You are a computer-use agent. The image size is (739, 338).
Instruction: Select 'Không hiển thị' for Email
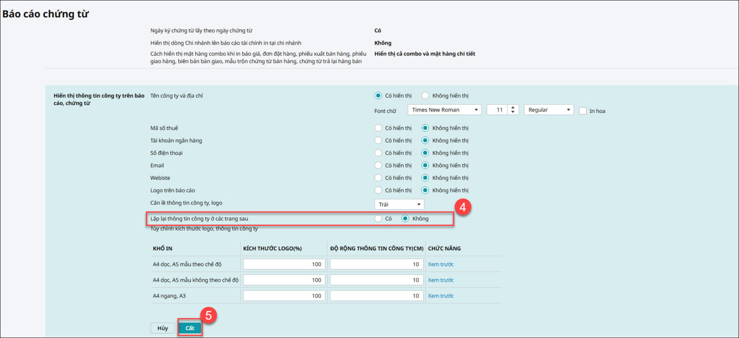click(425, 165)
